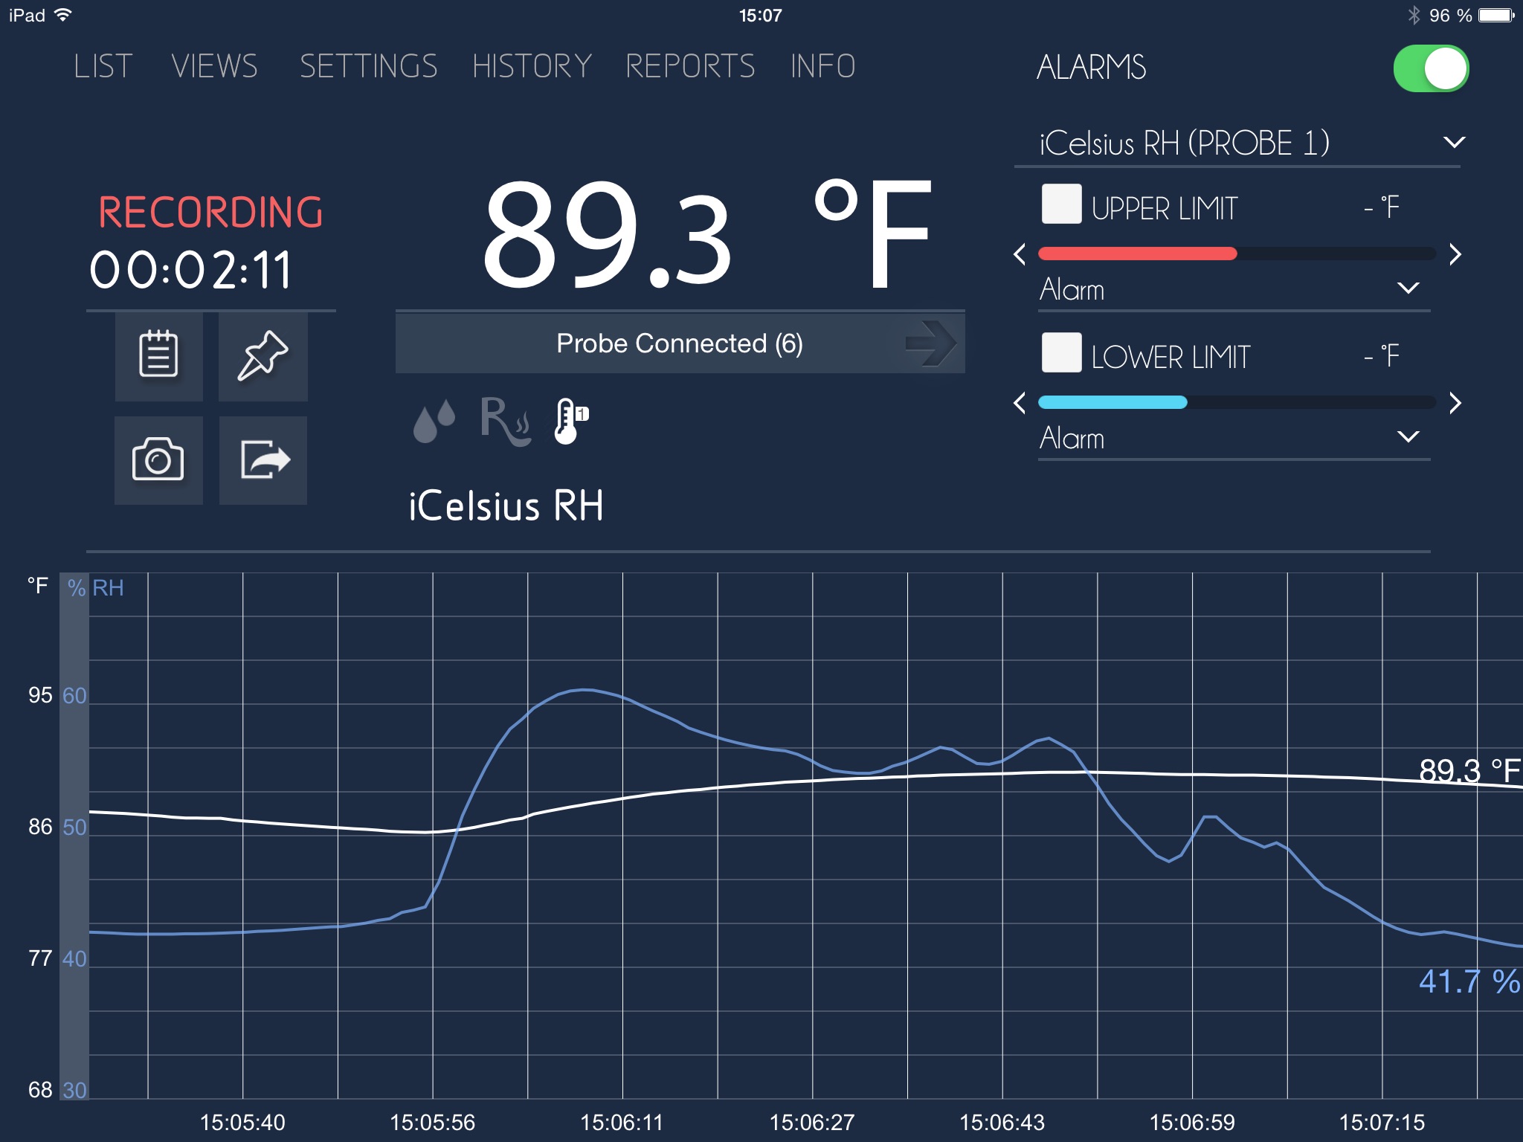Select the thermometer probe 1 icon
The height and width of the screenshot is (1142, 1523).
coord(570,421)
